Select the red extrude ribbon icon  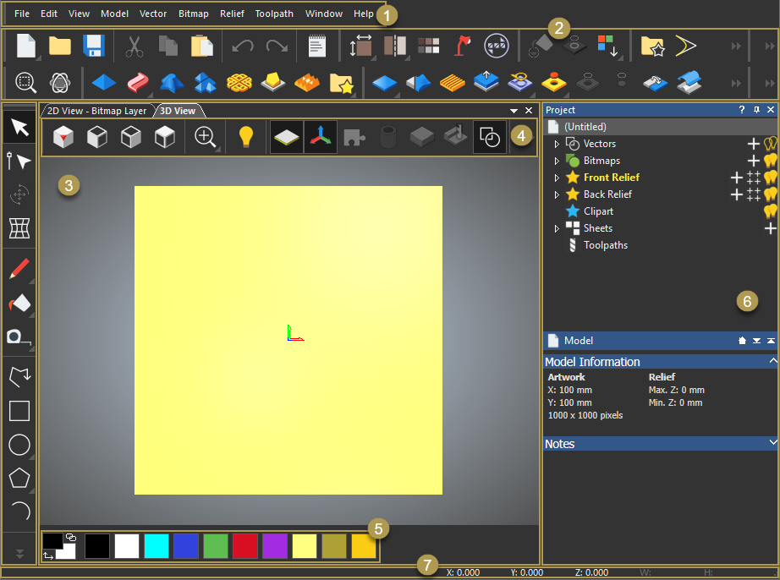138,83
